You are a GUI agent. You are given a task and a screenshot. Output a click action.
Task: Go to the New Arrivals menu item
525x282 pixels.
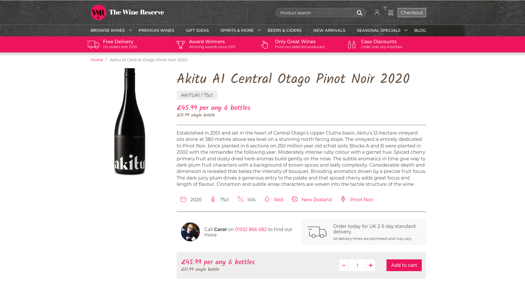click(x=329, y=30)
